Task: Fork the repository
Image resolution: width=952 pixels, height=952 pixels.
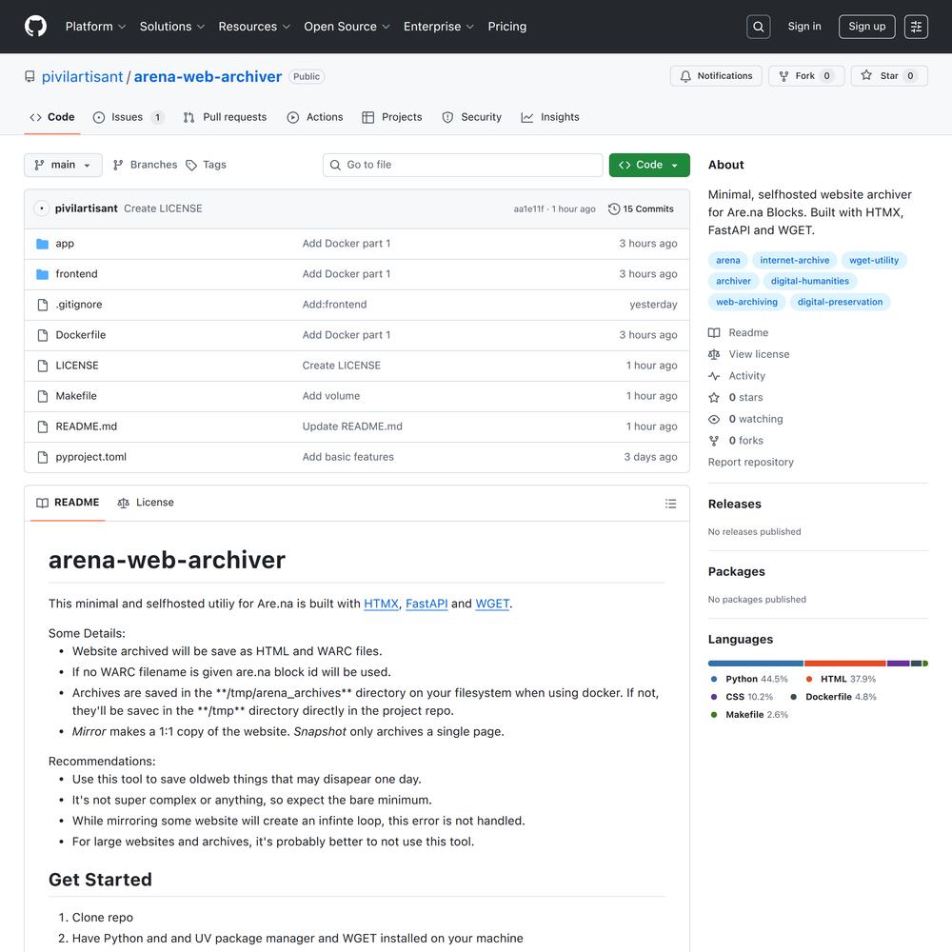Action: [806, 76]
